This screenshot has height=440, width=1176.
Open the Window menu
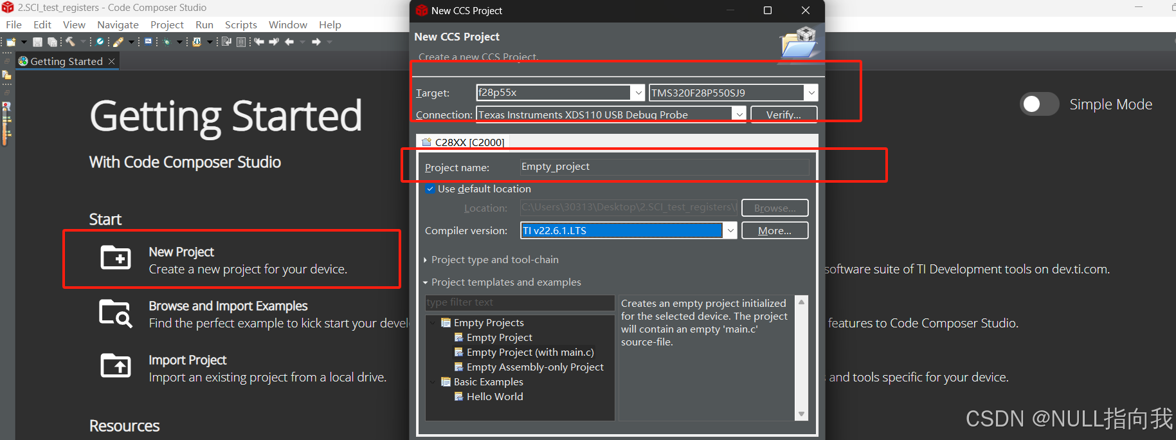click(x=288, y=24)
